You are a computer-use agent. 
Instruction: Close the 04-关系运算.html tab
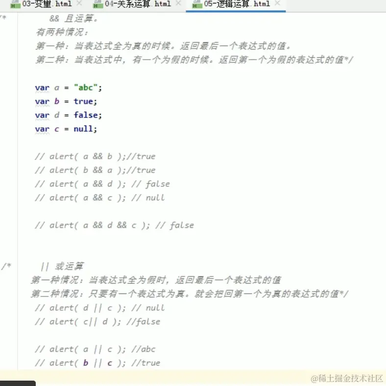click(x=178, y=3)
